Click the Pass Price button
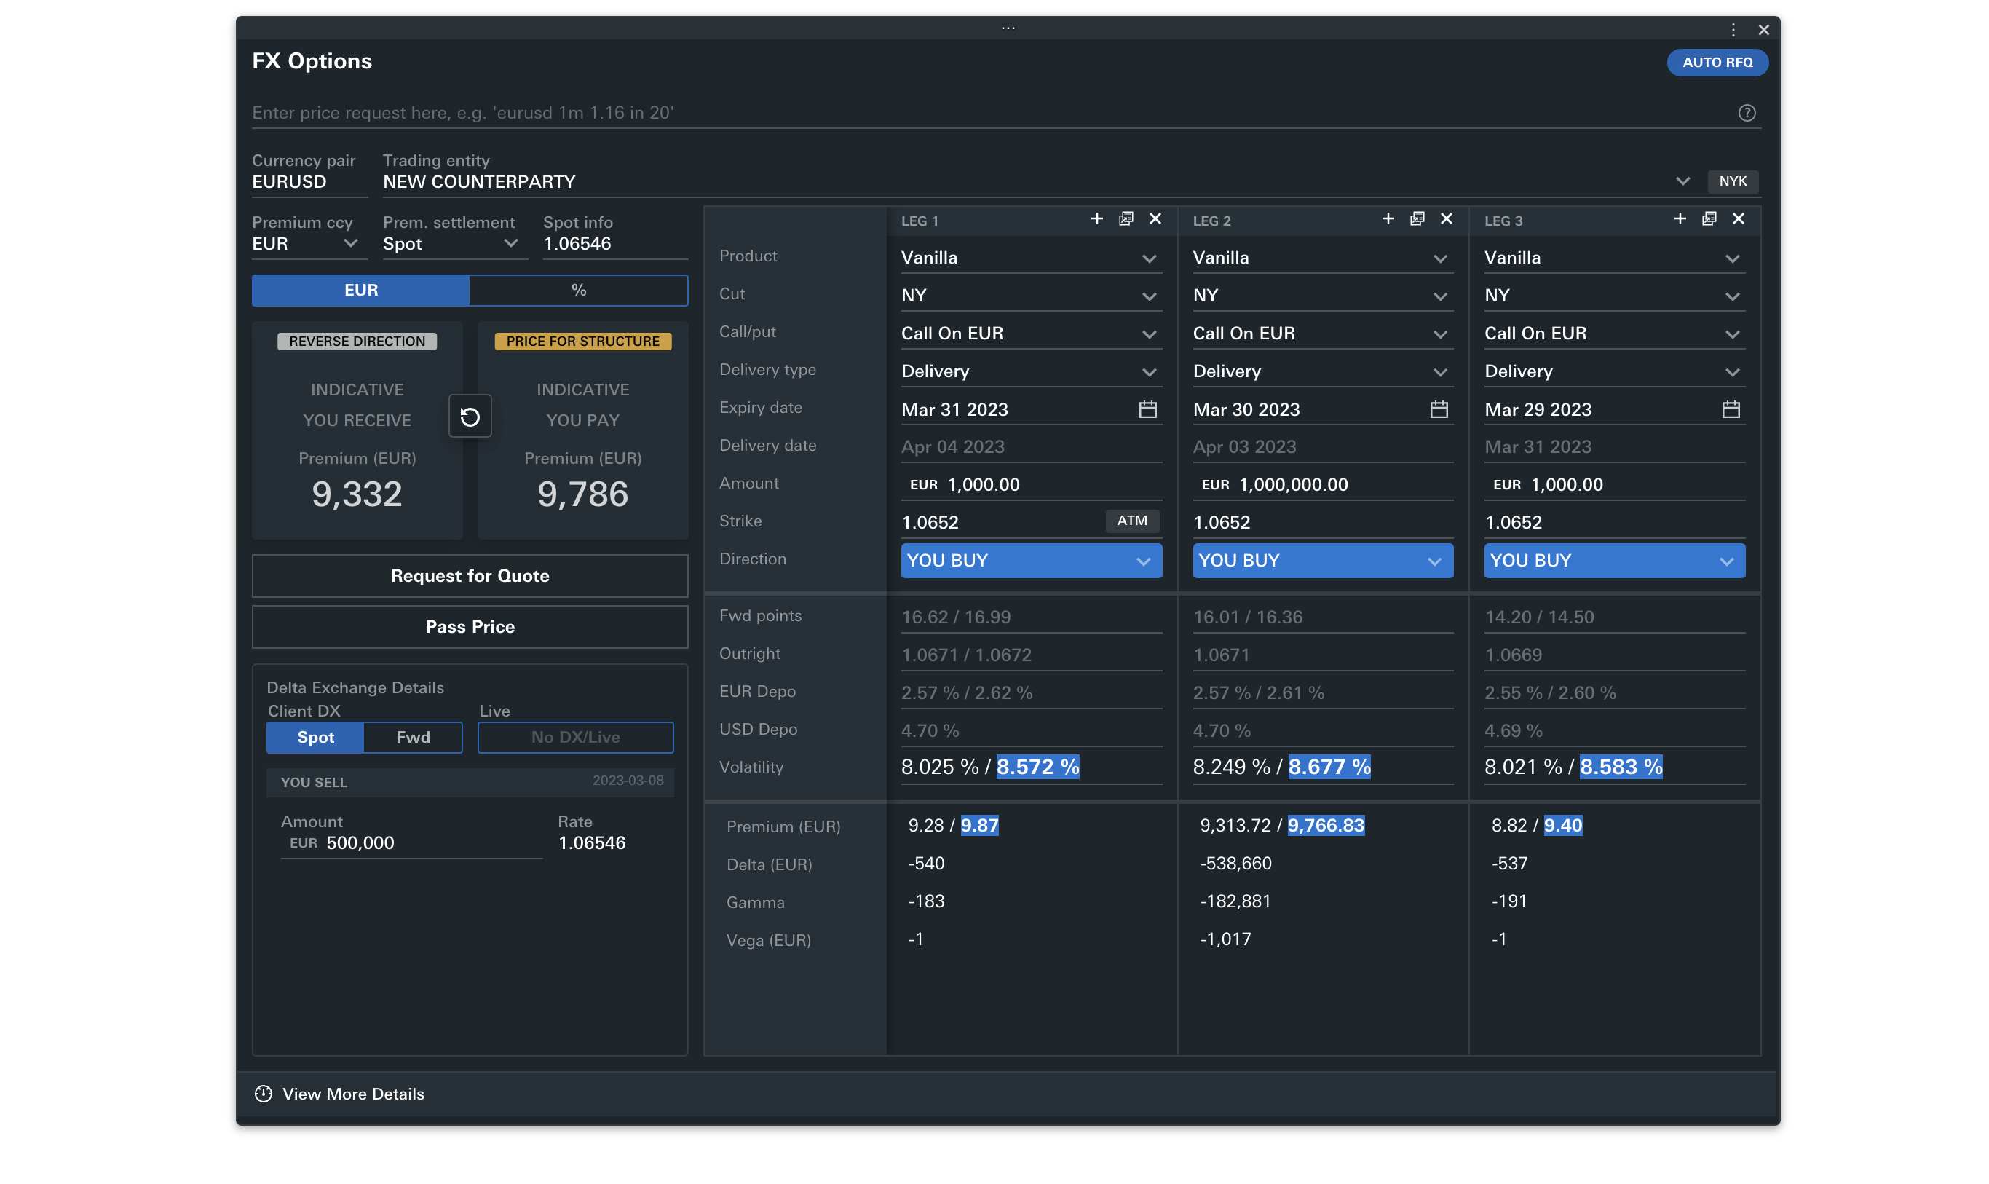1989x1184 pixels. coord(469,626)
